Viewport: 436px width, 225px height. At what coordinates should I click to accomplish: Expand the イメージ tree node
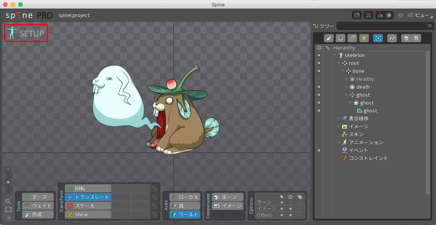tap(339, 126)
